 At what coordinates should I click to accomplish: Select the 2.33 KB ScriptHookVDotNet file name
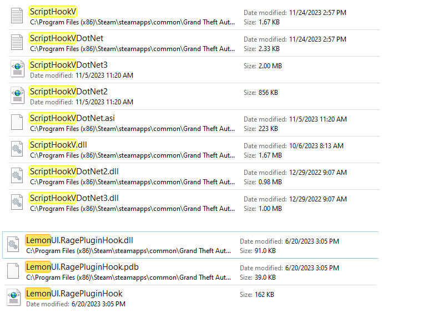(x=66, y=38)
